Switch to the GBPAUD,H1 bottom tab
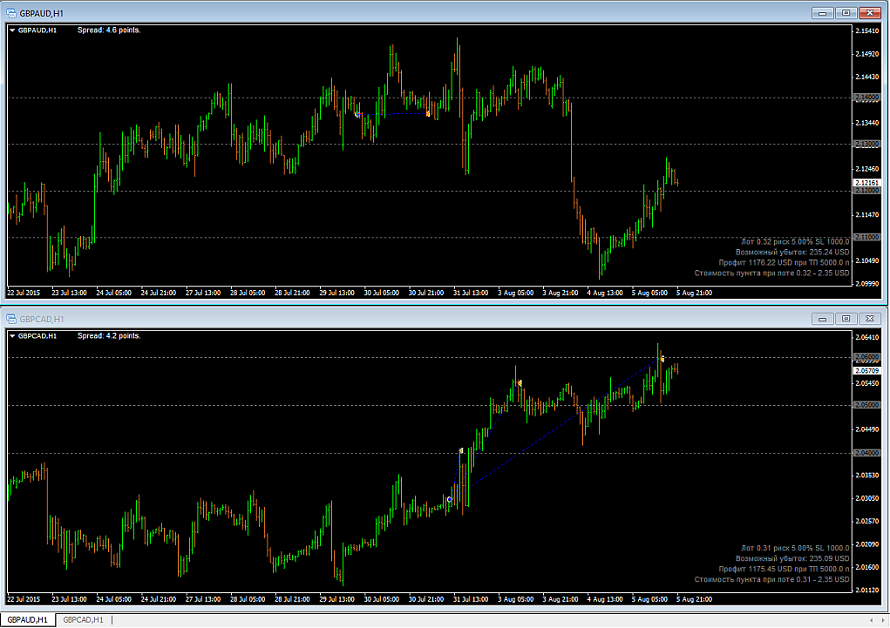 (27, 619)
